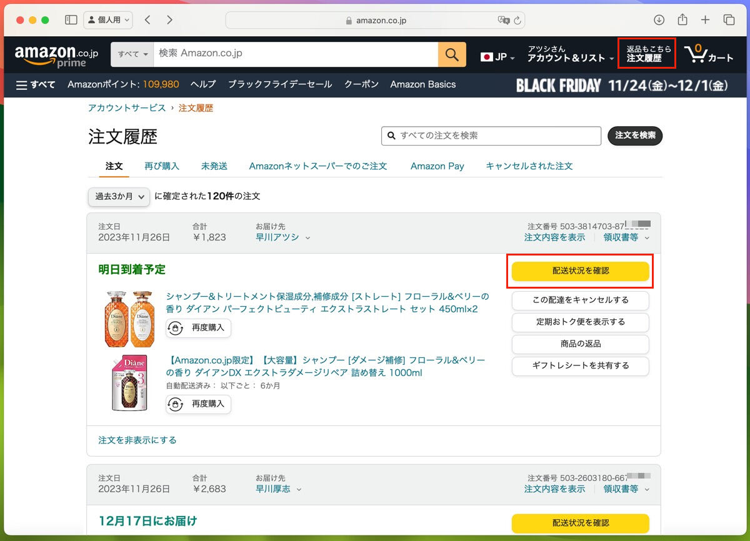Viewport: 750px width, 541px height.
Task: Open 注文内容を表示 for the ¥1,823 order
Action: pos(555,237)
